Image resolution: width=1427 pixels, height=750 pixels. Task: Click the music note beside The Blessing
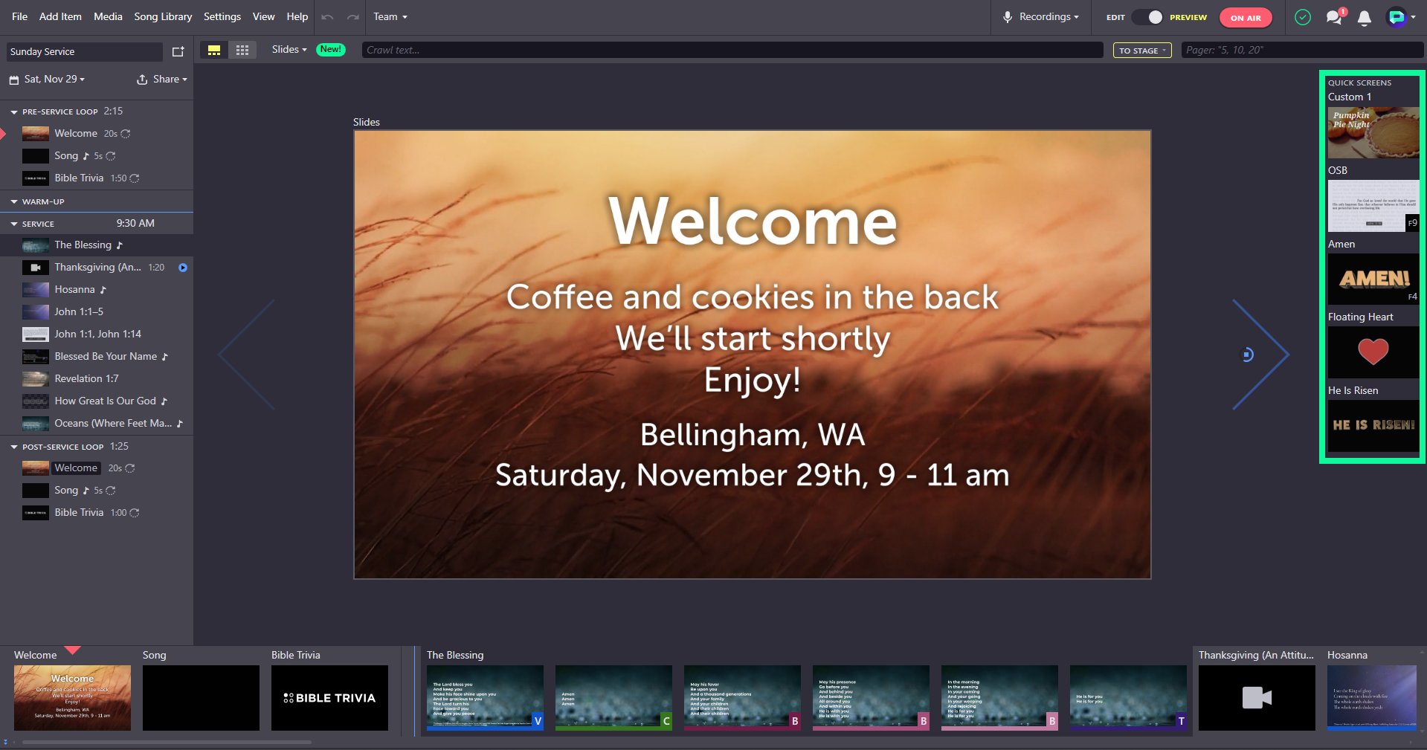[119, 245]
